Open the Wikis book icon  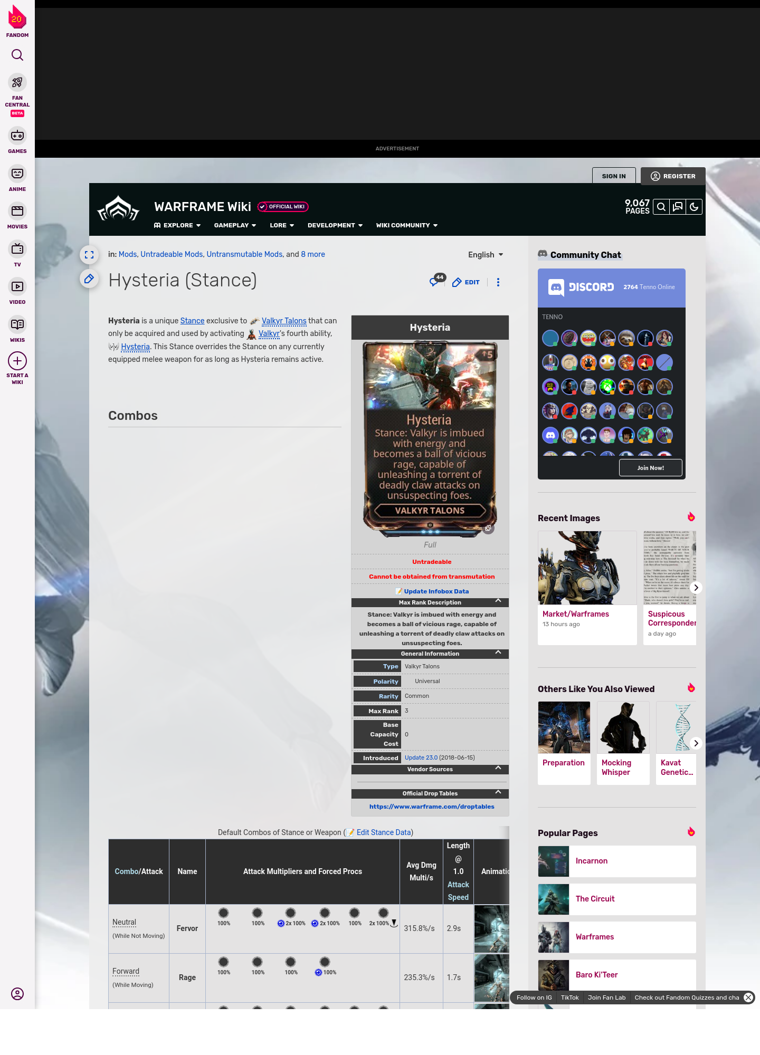pyautogui.click(x=17, y=324)
